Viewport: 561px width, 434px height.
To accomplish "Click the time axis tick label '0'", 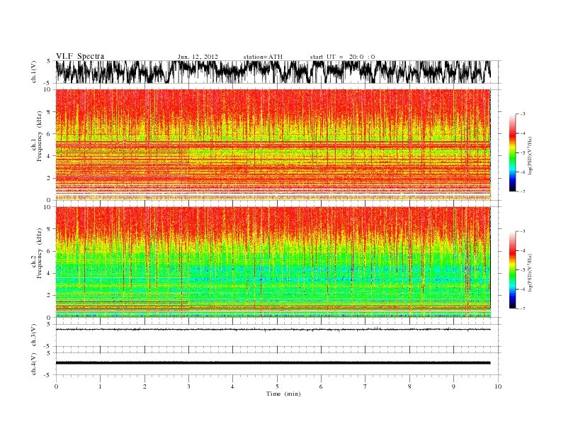I will [x=56, y=386].
